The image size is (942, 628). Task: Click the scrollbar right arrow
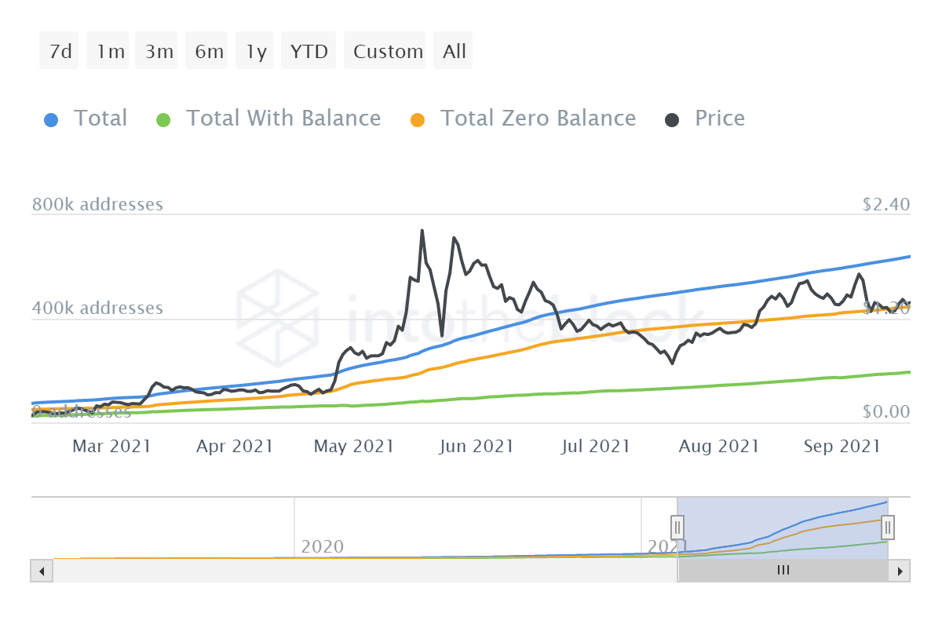point(900,571)
